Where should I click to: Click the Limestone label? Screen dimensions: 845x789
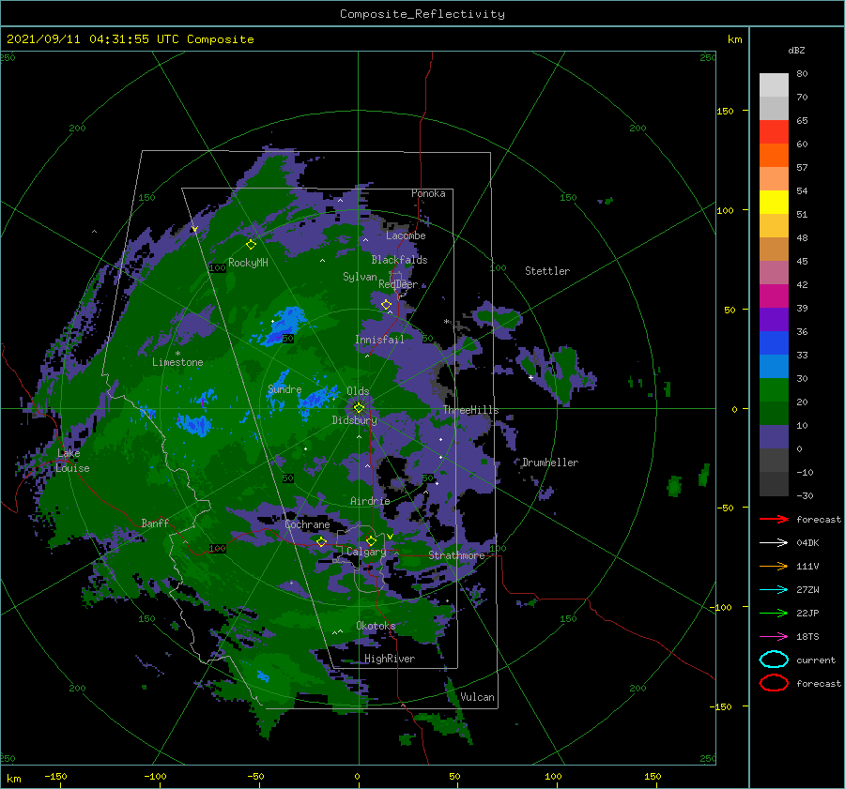(x=177, y=362)
